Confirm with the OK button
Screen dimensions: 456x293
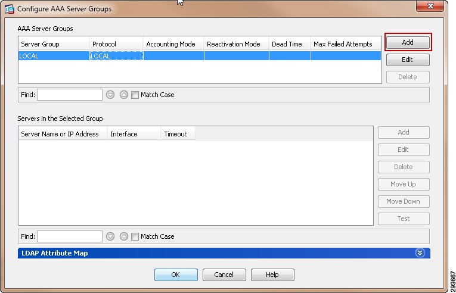[176, 275]
